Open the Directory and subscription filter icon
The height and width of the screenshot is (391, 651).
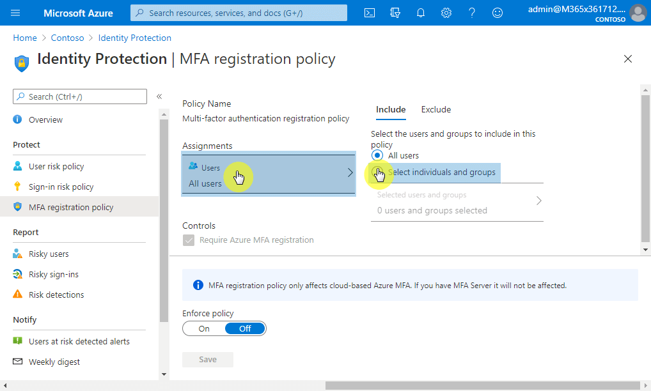(x=395, y=13)
